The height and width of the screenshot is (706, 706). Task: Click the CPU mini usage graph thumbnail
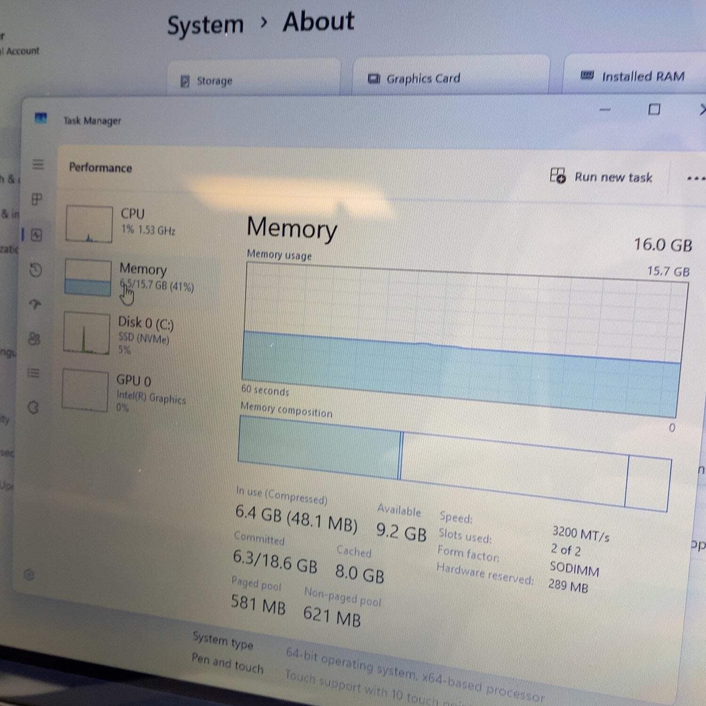click(89, 224)
